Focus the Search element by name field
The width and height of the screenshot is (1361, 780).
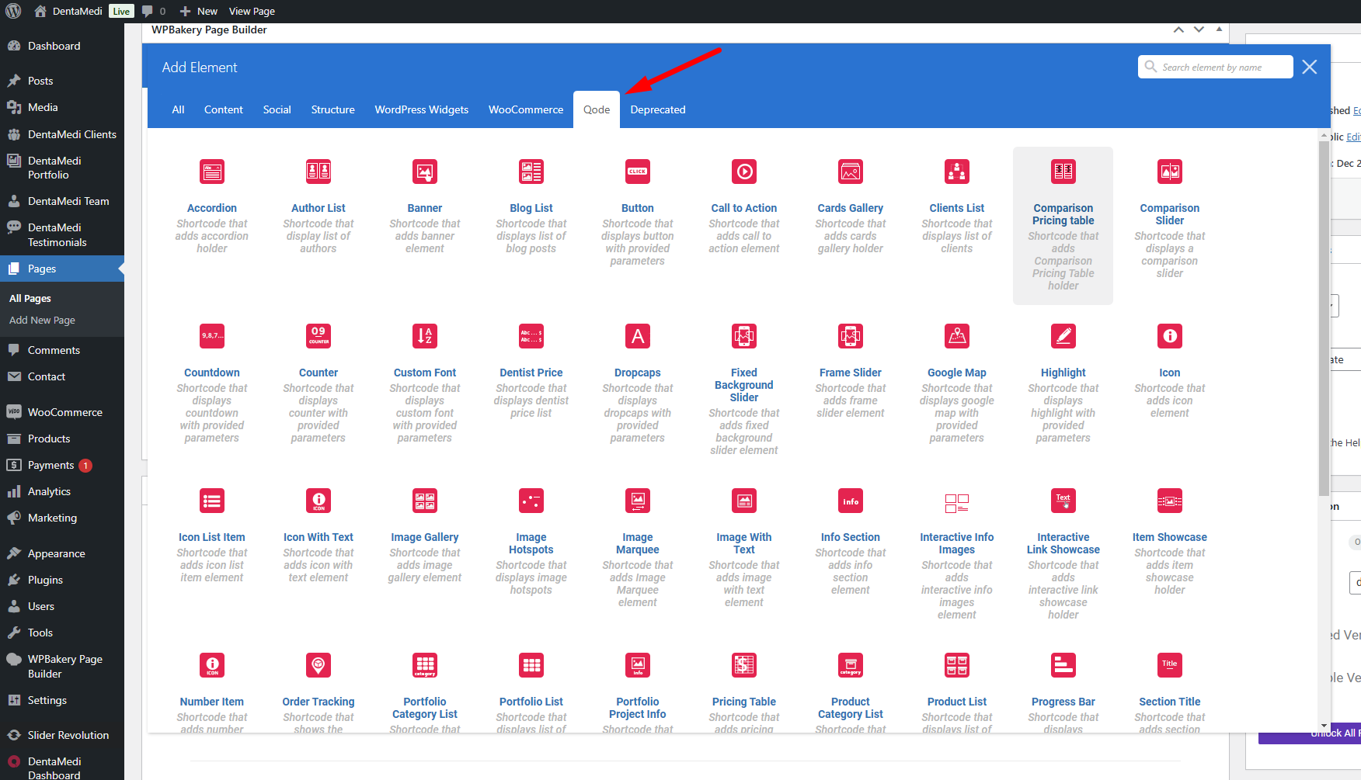coord(1216,67)
